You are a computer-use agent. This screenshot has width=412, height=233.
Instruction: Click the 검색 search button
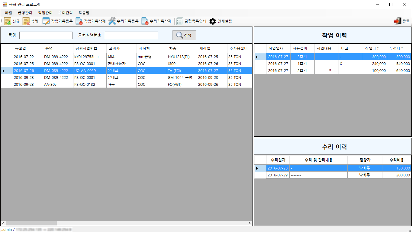click(x=184, y=35)
